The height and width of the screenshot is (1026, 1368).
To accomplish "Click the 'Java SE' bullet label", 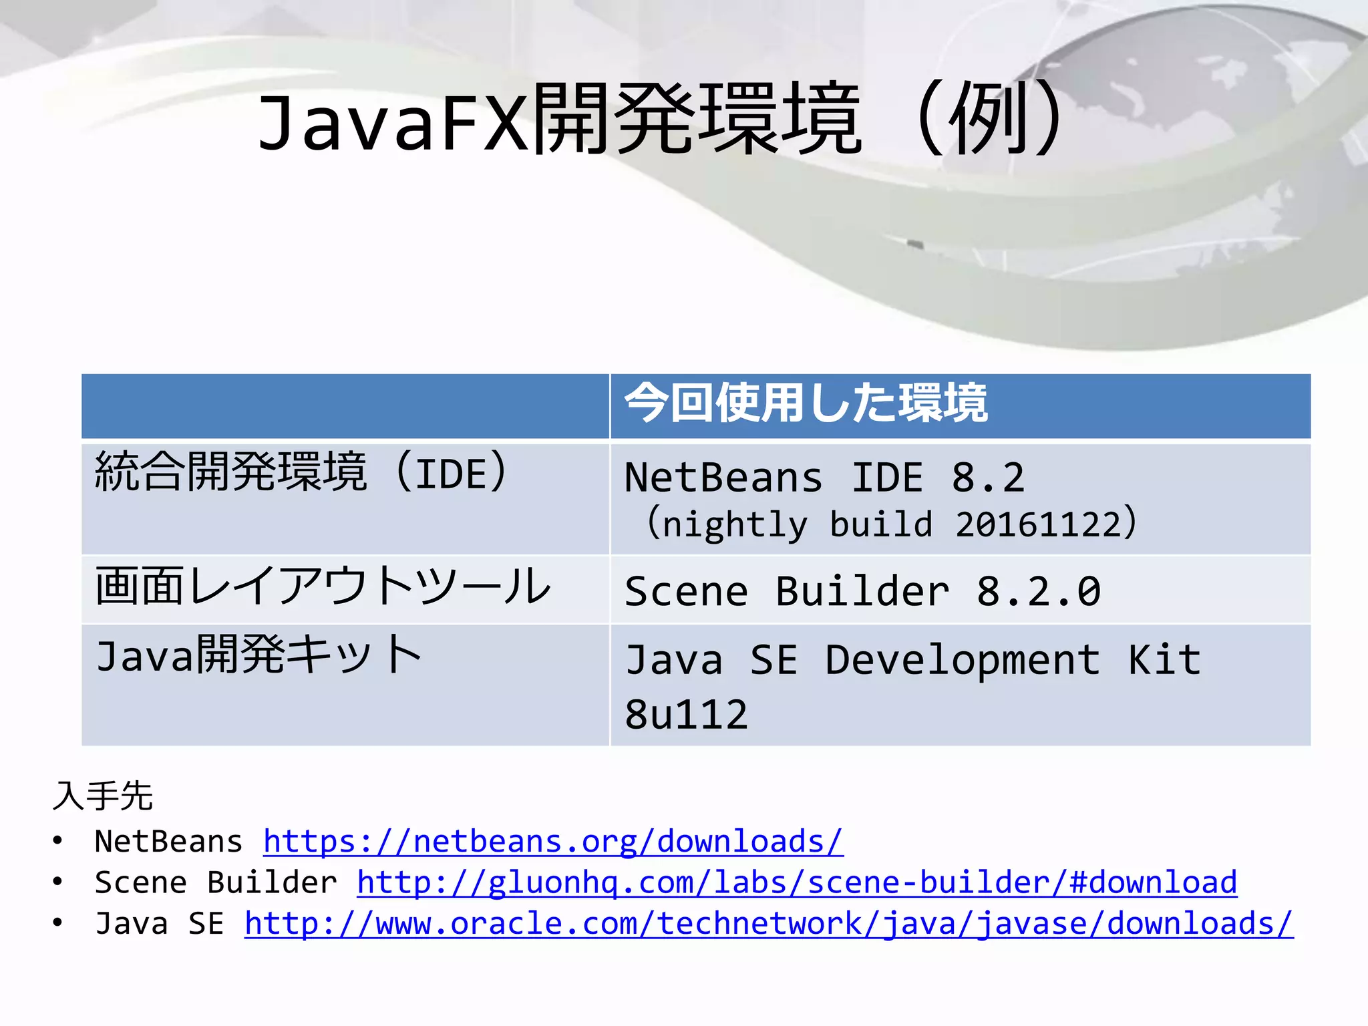I will pos(160,923).
